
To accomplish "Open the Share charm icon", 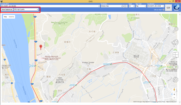I will coord(175,42).
